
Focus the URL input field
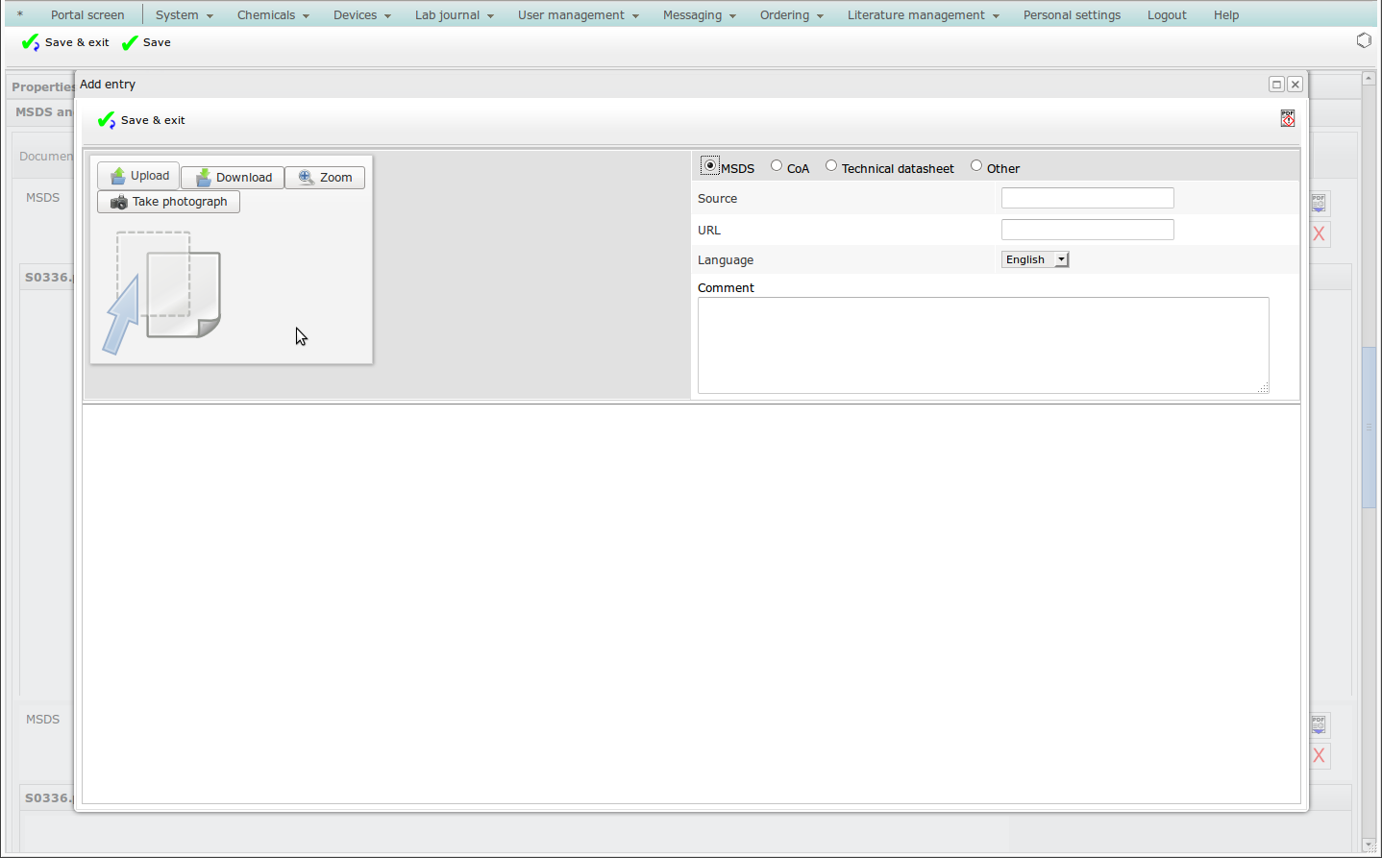(1088, 230)
